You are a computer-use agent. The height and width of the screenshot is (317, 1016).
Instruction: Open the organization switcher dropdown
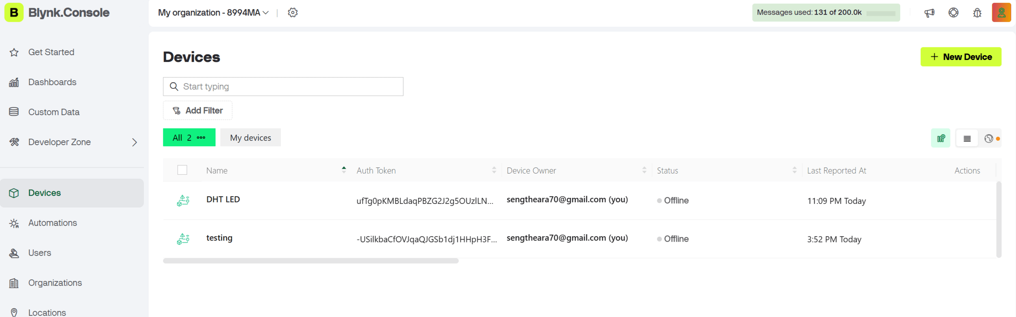point(213,13)
